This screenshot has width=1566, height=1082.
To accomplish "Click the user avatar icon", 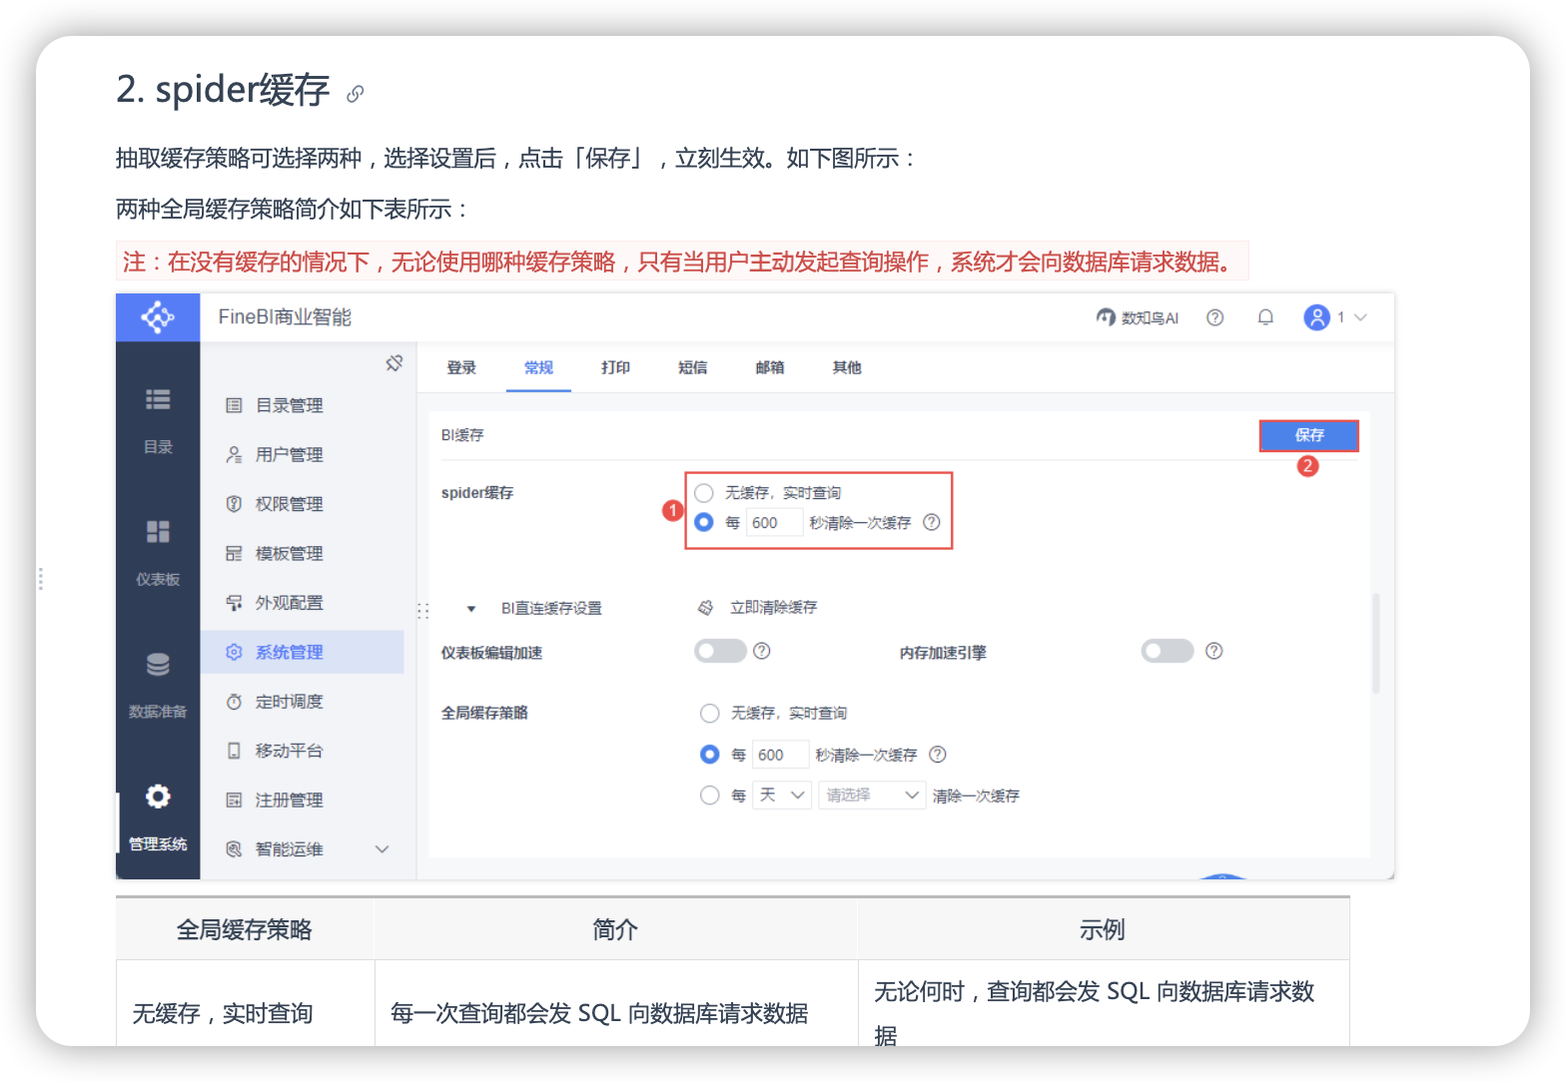I will point(1317,317).
